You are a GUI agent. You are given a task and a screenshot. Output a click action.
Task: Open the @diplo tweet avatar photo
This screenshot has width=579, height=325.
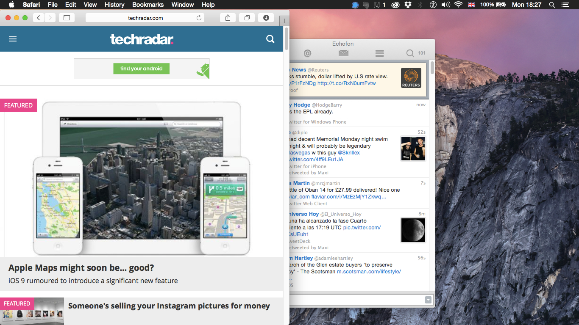(413, 149)
